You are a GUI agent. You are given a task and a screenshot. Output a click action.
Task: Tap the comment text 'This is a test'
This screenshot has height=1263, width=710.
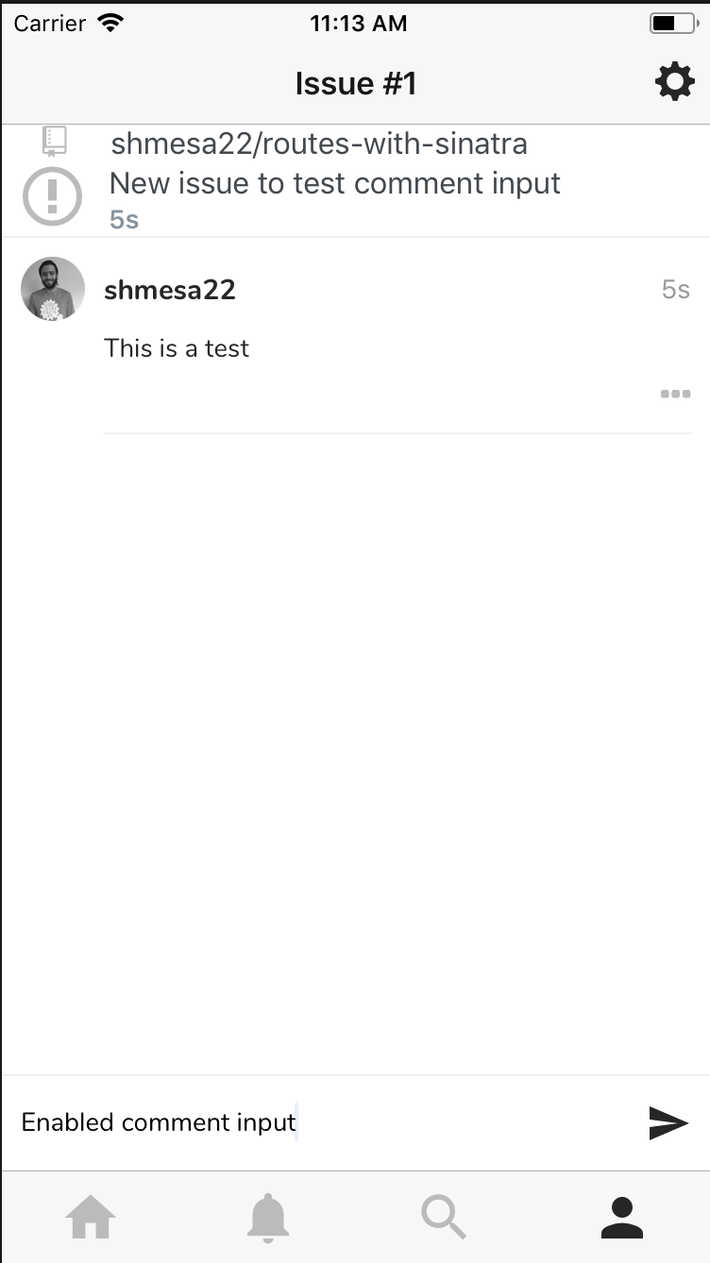(x=177, y=348)
